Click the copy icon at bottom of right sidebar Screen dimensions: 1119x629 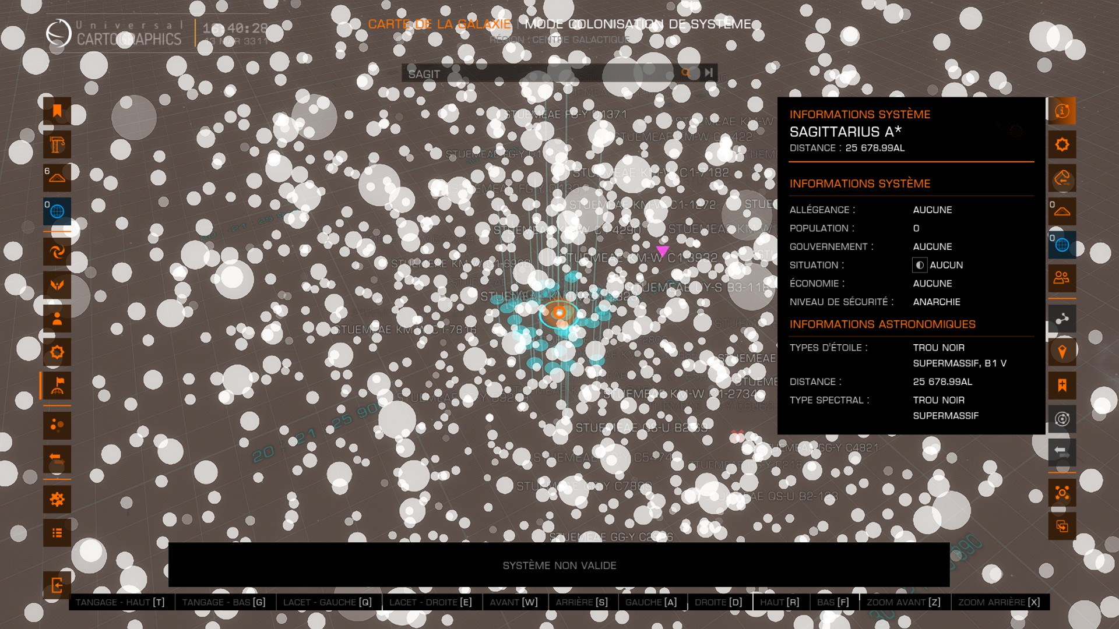click(1062, 526)
